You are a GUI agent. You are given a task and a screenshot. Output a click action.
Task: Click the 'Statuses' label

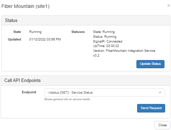78,32
